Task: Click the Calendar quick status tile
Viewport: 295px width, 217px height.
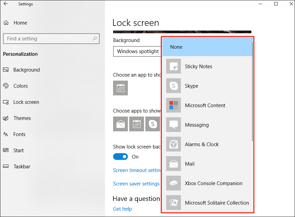Action: click(x=137, y=124)
